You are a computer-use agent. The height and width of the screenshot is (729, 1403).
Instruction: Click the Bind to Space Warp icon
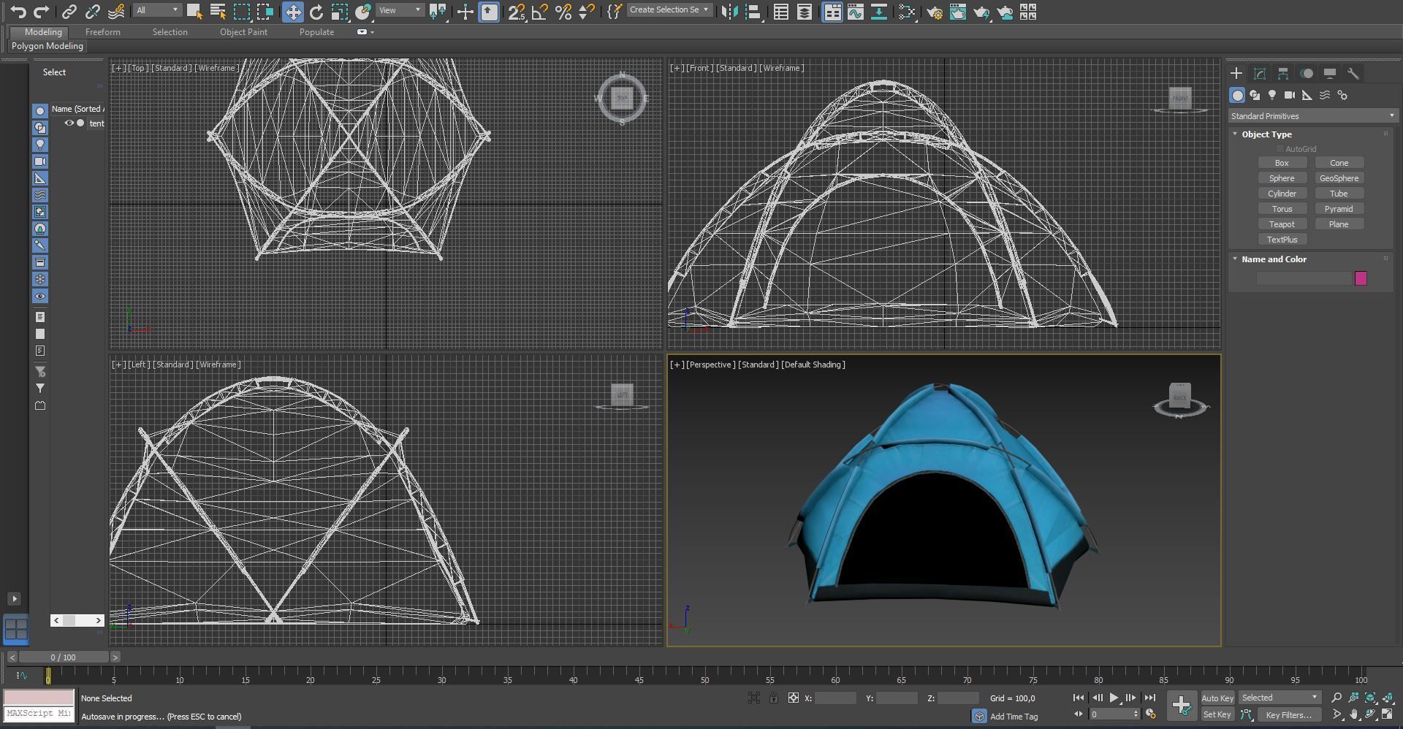click(x=116, y=12)
